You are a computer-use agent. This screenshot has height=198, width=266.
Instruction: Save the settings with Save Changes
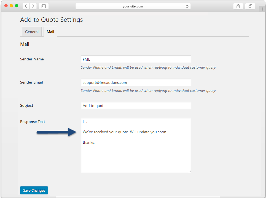(34, 190)
